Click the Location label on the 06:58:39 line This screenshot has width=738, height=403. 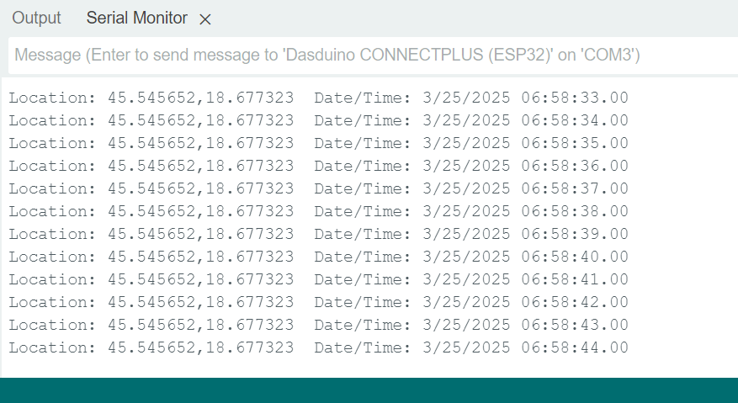click(53, 234)
